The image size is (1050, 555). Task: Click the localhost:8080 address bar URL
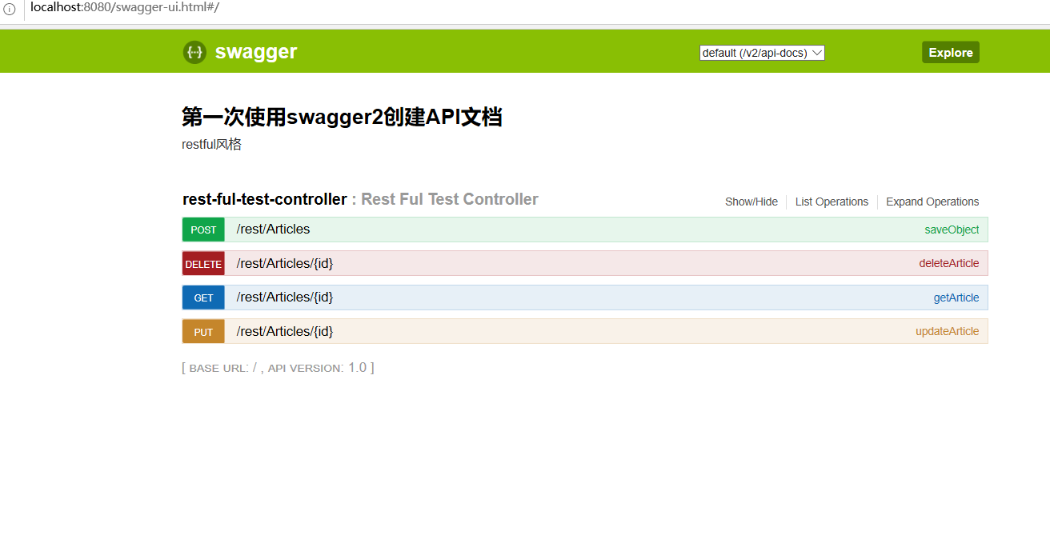point(125,7)
